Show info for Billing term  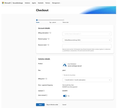46,79
